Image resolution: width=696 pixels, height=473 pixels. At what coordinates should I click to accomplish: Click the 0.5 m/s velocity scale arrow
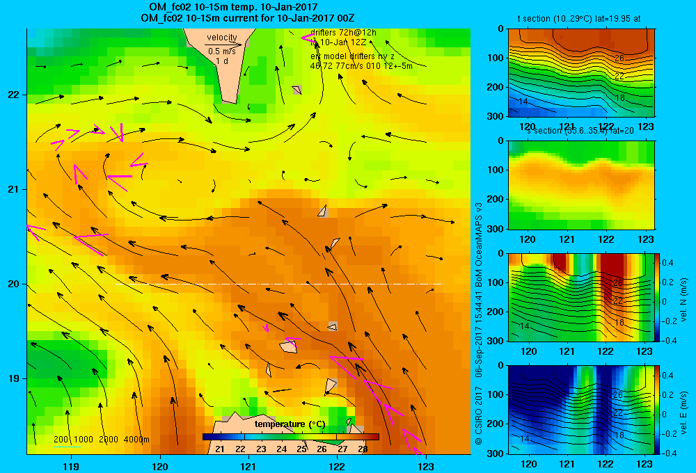[x=223, y=45]
